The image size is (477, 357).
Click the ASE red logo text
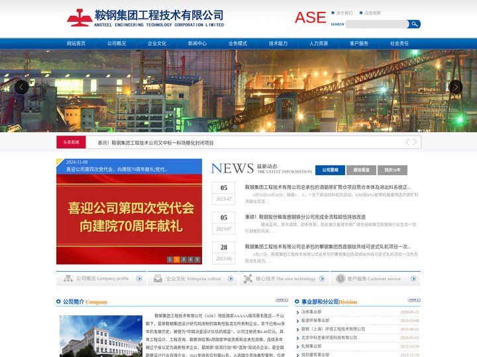pyautogui.click(x=310, y=18)
